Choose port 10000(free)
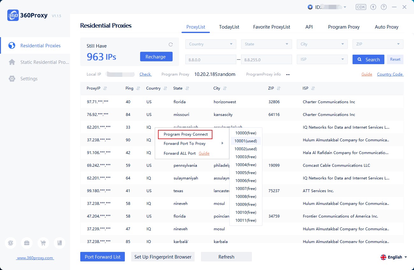Viewport: 414px width, 270px height. [x=246, y=133]
